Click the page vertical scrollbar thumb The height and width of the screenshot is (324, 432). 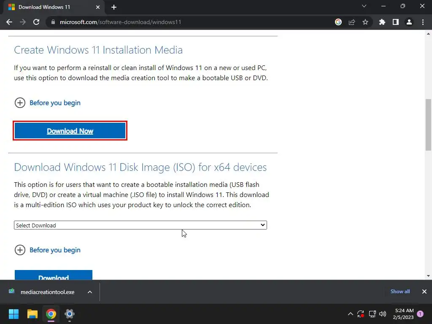click(428, 125)
